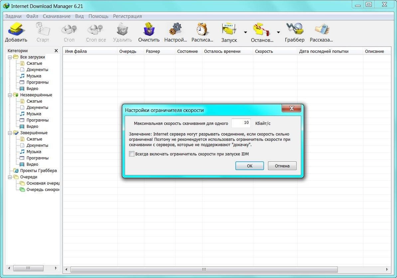This screenshot has width=397, height=278.
Task: Click the categories panel scrollbar thumb
Action: point(28,268)
